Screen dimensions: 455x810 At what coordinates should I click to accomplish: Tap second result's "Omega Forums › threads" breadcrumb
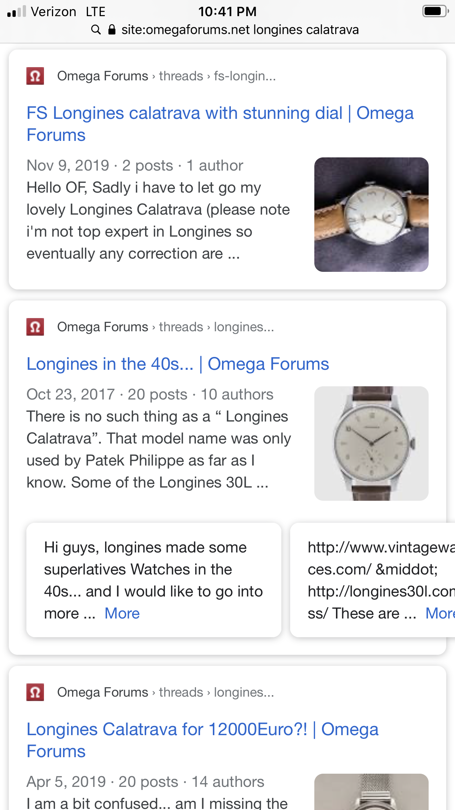pos(130,327)
